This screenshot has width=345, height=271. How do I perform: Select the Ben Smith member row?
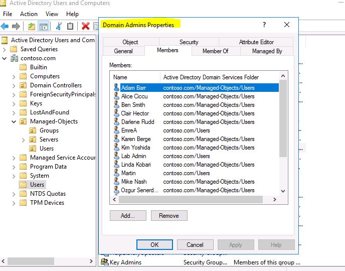coord(196,105)
